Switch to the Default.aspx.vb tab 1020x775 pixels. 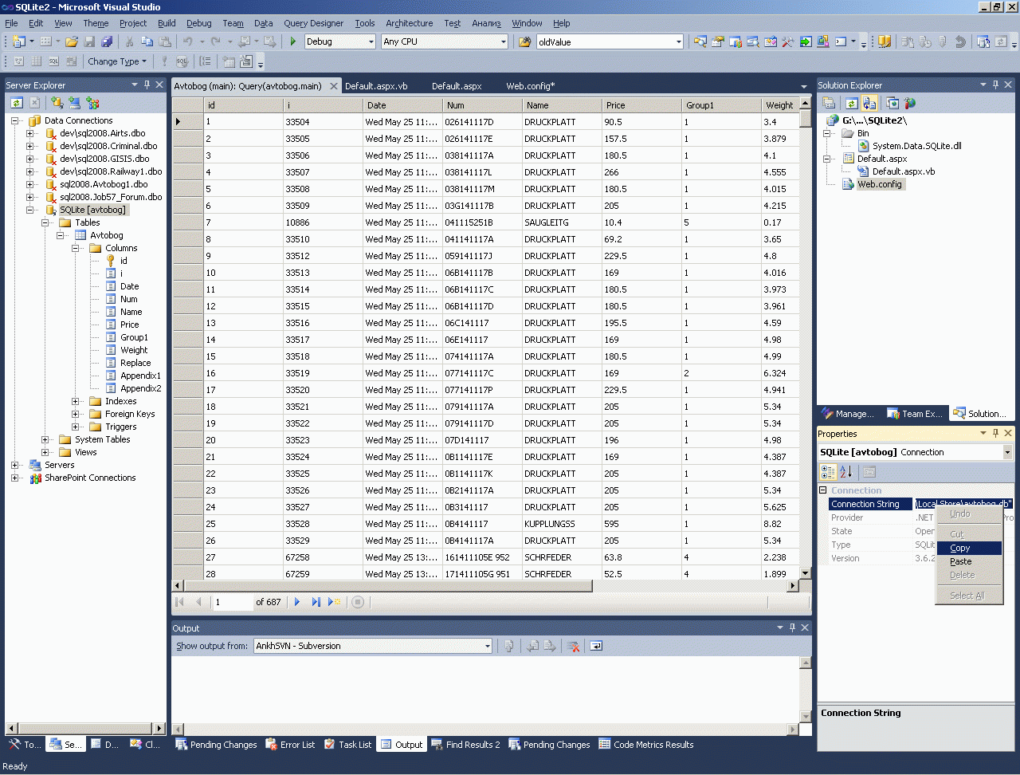pyautogui.click(x=376, y=86)
